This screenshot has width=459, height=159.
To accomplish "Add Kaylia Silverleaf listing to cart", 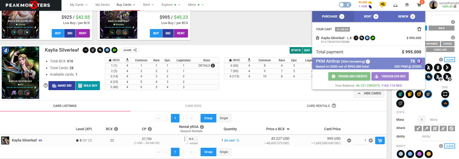I will click(x=380, y=140).
